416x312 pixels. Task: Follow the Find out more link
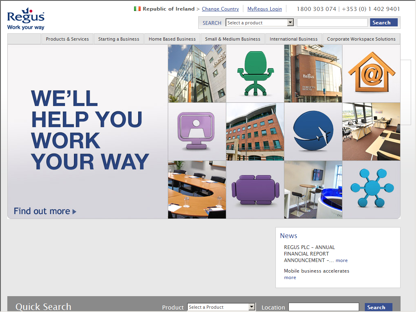click(x=45, y=211)
